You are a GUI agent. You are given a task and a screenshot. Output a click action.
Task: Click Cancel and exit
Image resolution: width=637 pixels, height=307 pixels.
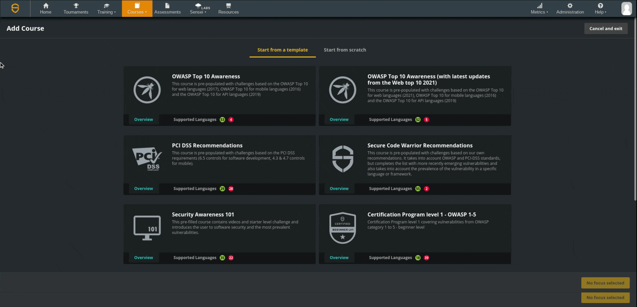tap(606, 28)
